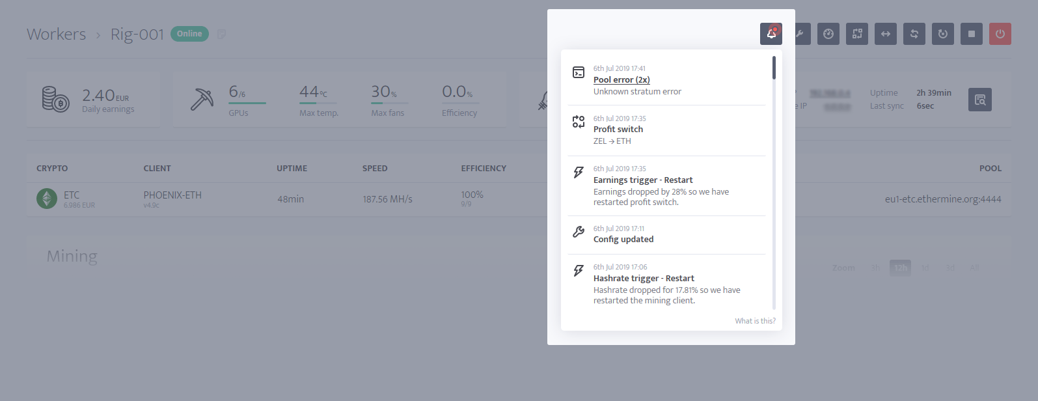Open the Pool error (2x) link
This screenshot has width=1038, height=401.
[x=621, y=80]
